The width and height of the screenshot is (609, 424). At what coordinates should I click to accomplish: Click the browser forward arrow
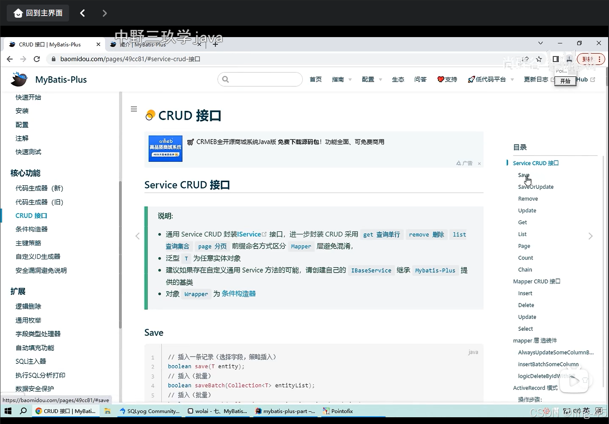(x=23, y=59)
